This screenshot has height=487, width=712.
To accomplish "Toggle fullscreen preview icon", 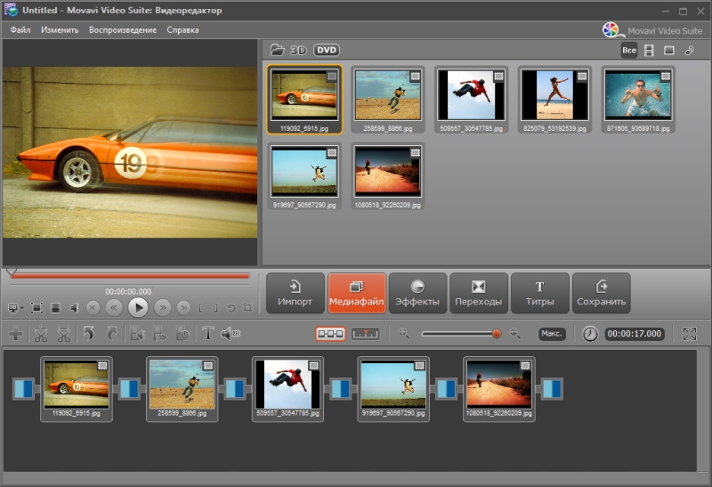I will [36, 308].
